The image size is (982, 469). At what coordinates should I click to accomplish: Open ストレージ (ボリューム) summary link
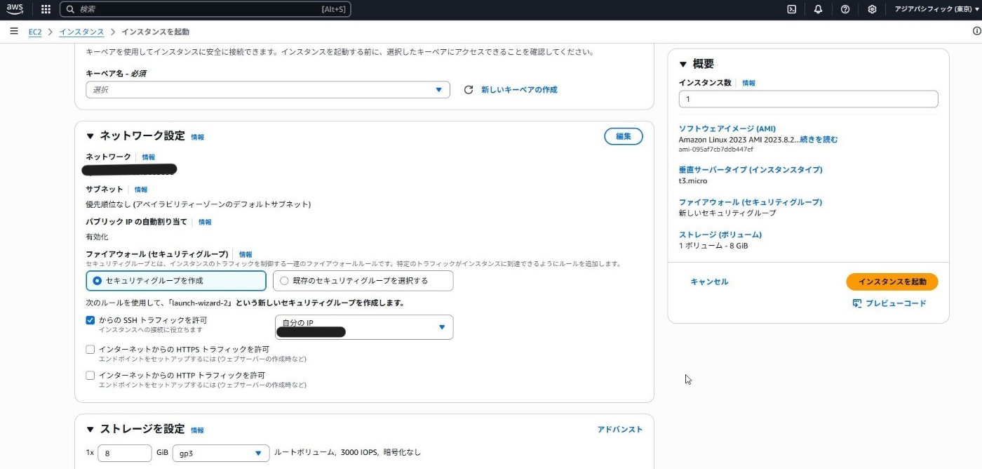720,234
